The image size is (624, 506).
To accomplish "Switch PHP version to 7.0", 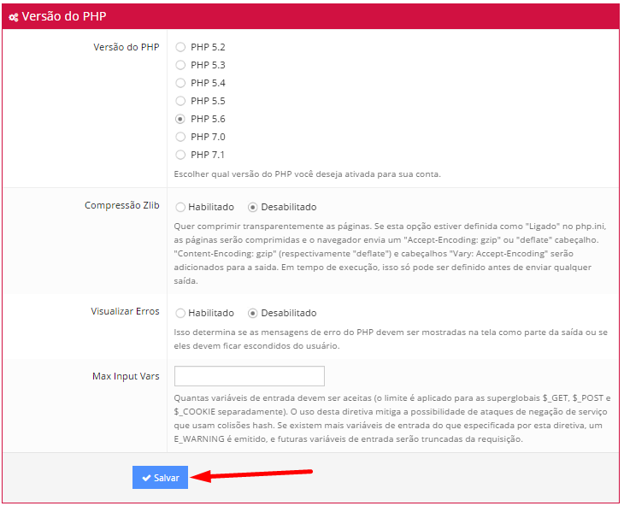I will click(180, 137).
